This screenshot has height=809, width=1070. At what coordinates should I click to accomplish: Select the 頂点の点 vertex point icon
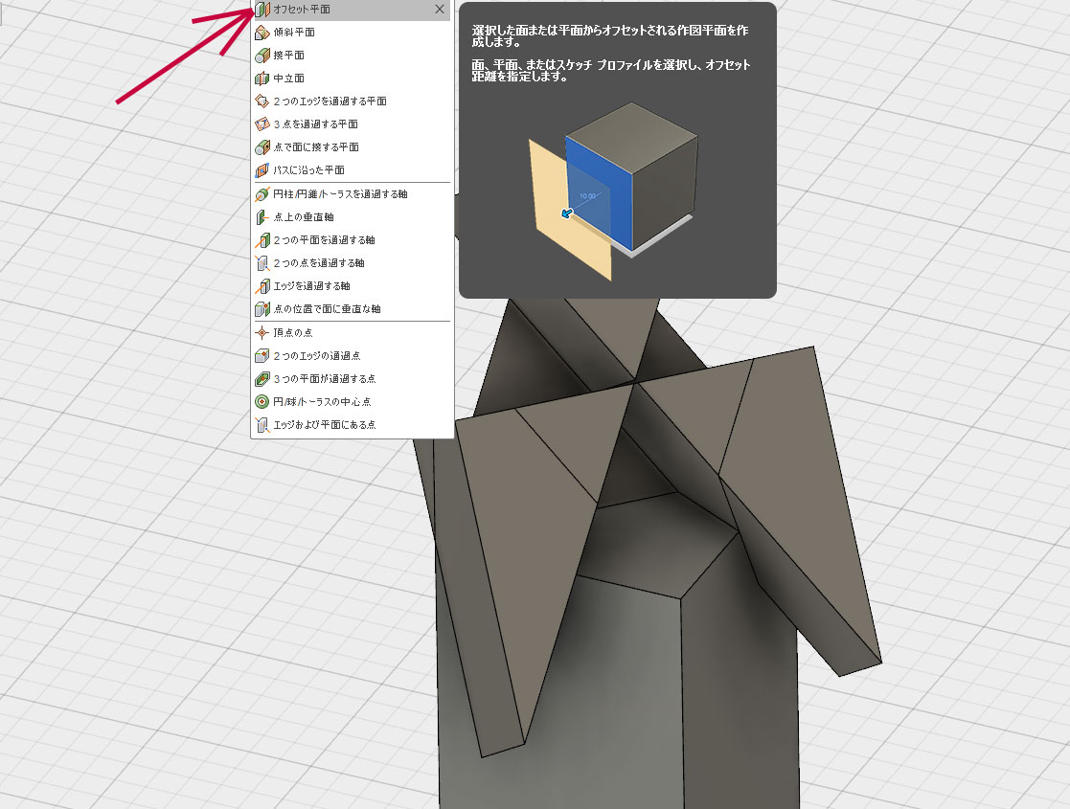click(x=262, y=333)
